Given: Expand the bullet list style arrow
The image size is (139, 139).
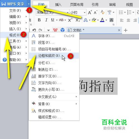Looking at the screenshot, I should point(125,12).
